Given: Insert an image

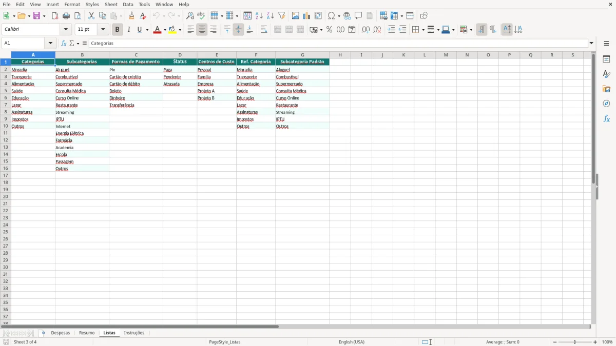Looking at the screenshot, I should (296, 16).
